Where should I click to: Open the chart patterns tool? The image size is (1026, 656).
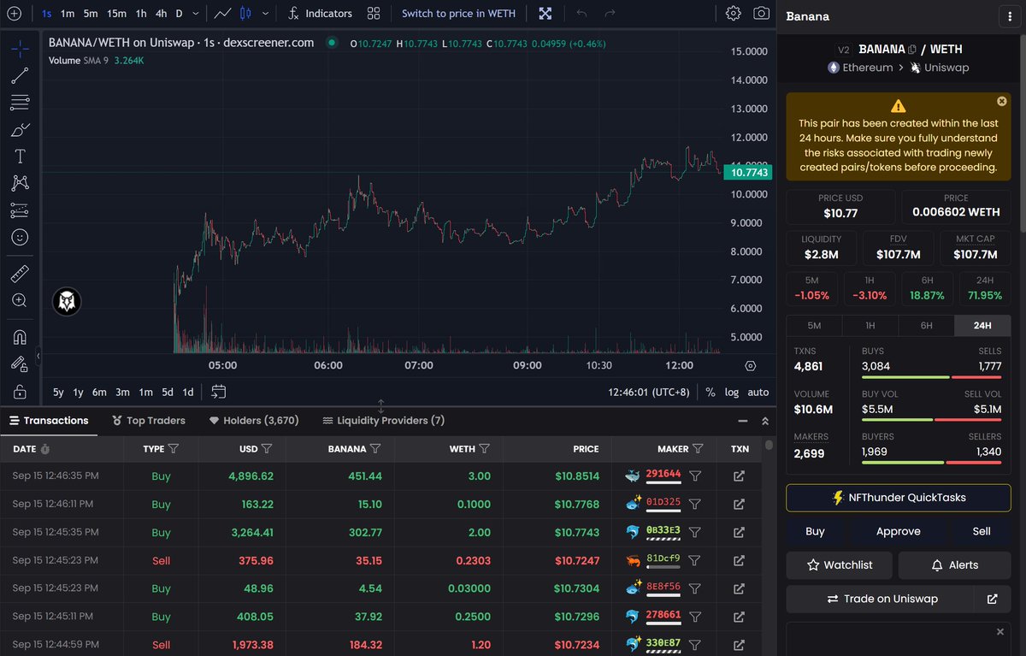click(x=20, y=183)
